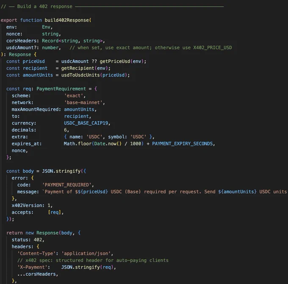Click the "code:" property key
The image size is (288, 284).
click(24, 185)
